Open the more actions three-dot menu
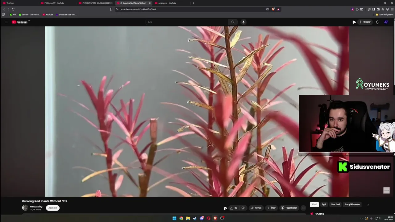The image size is (395, 222). point(303,208)
